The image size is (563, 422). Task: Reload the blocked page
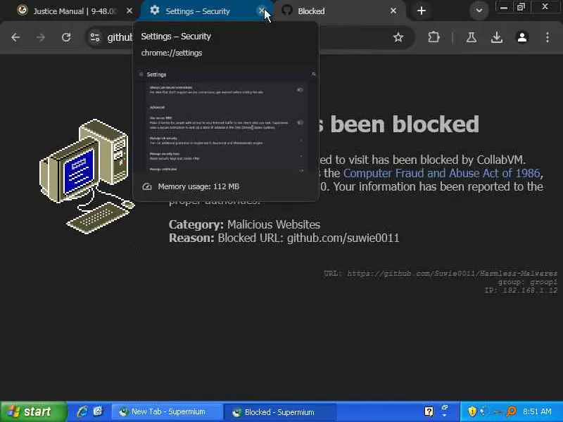[66, 37]
